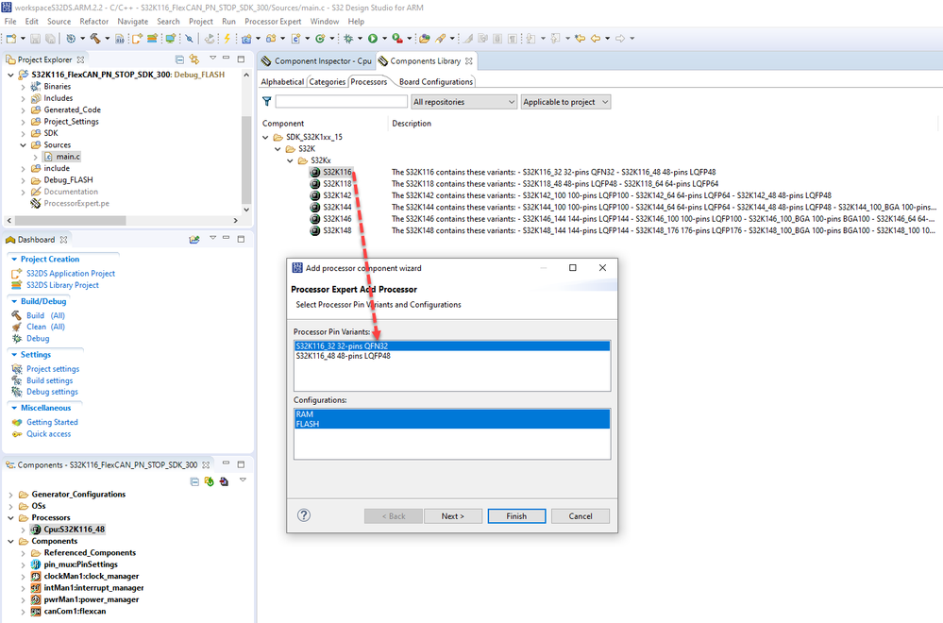Viewport: 943px width, 623px height.
Task: Switch to the Categories tab
Action: [x=328, y=82]
